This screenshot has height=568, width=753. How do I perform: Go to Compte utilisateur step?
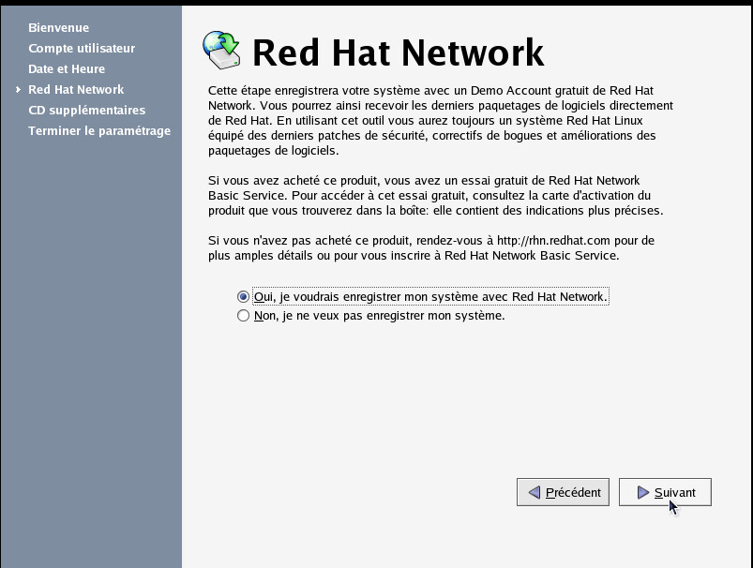point(82,49)
